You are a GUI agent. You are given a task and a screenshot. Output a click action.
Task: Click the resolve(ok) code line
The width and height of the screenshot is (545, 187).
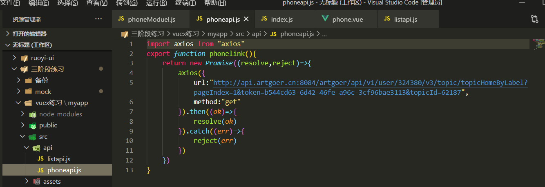tap(215, 122)
